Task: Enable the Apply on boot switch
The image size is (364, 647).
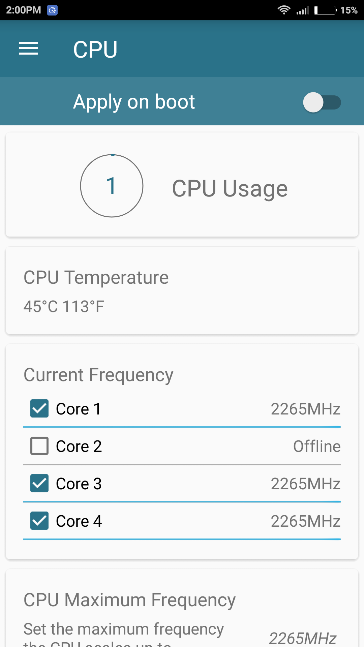Action: point(322,102)
